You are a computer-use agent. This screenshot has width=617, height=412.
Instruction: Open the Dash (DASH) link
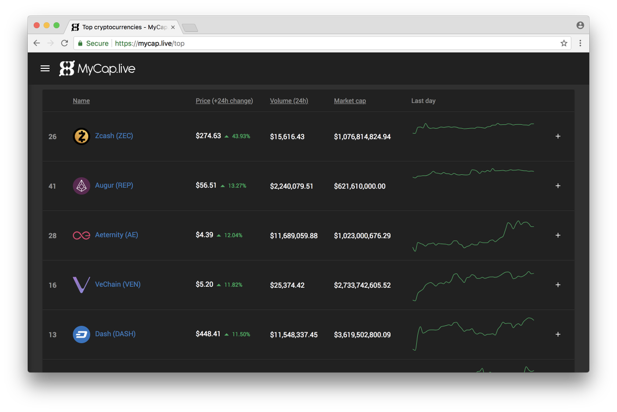115,334
